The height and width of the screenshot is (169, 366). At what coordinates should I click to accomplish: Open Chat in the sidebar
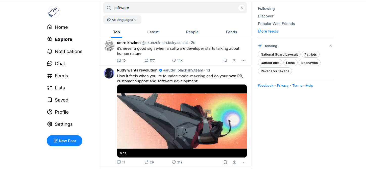pyautogui.click(x=56, y=64)
